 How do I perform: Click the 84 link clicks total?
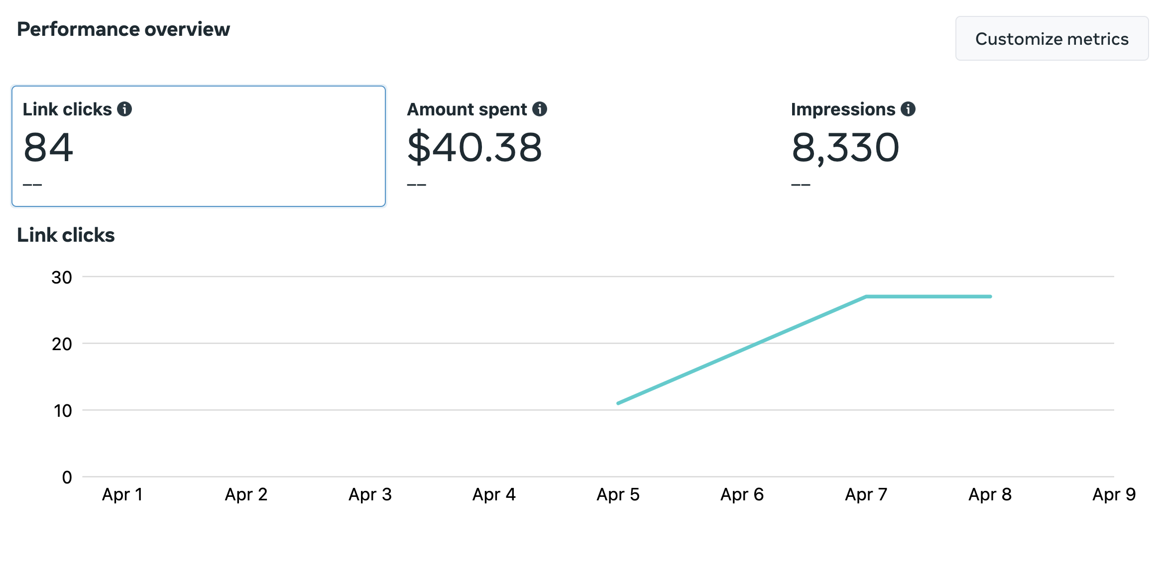[x=48, y=147]
